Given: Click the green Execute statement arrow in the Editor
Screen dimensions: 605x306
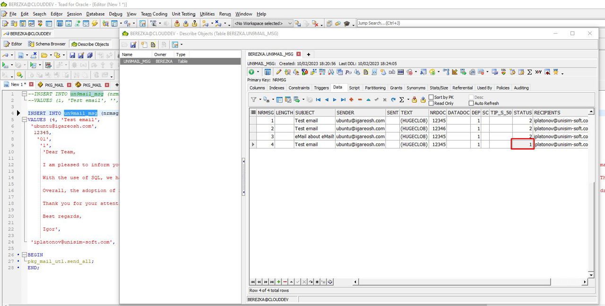Looking at the screenshot, I should (5, 65).
